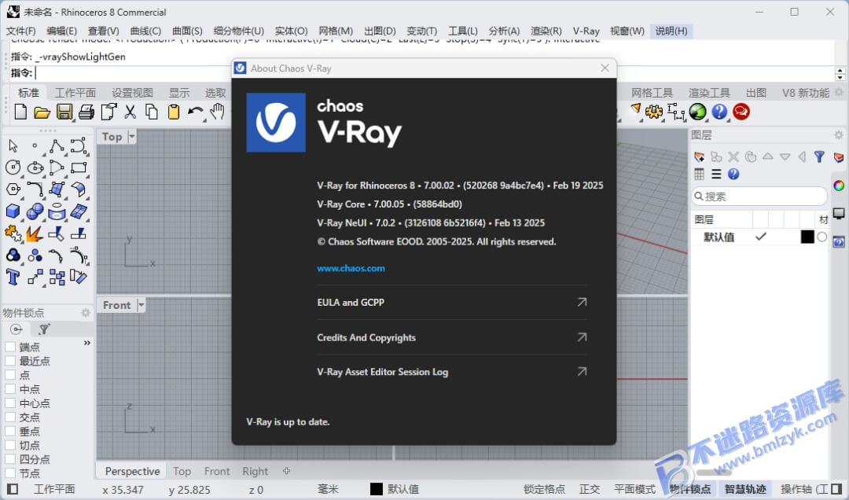Click the New file icon in toolbar

(20, 112)
